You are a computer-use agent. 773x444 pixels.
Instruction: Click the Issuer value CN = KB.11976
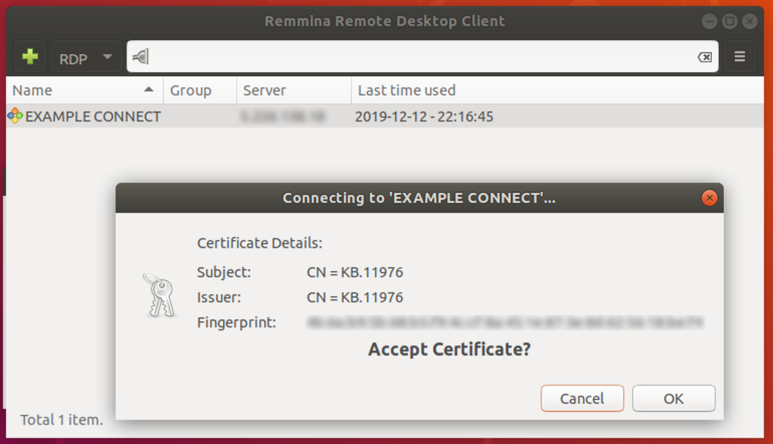coord(355,297)
